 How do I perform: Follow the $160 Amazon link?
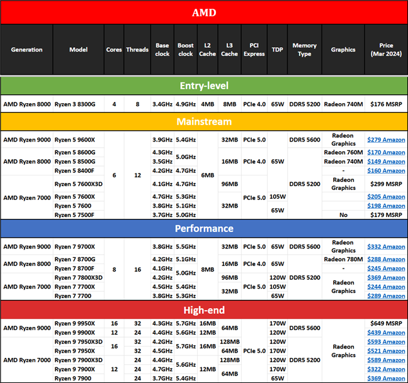point(386,170)
